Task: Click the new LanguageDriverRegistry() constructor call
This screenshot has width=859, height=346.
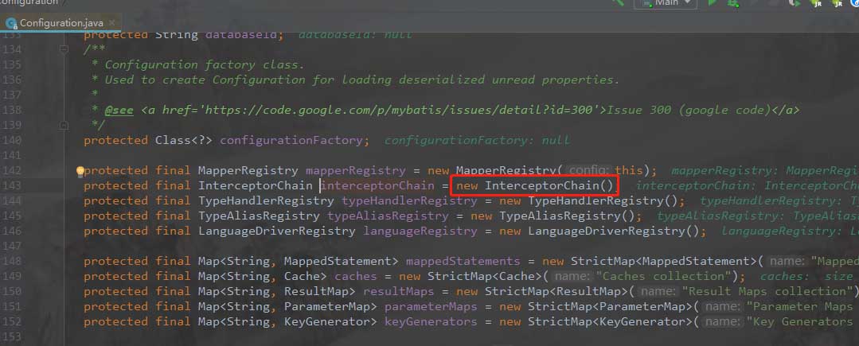Action: point(599,231)
